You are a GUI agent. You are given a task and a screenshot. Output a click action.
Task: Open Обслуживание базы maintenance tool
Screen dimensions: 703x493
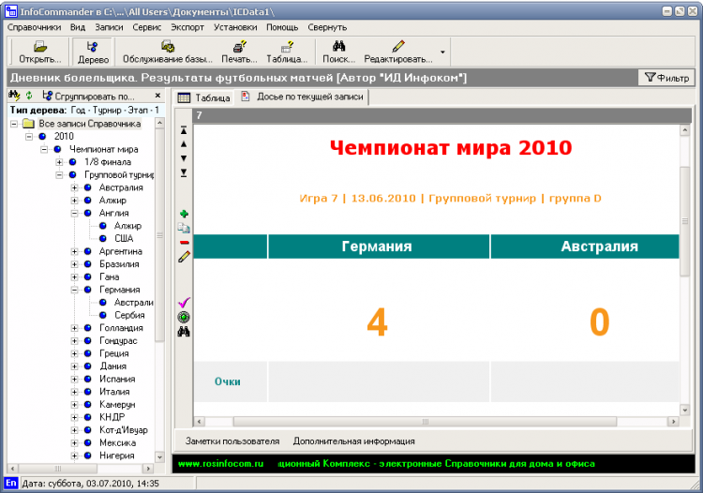[x=168, y=52]
